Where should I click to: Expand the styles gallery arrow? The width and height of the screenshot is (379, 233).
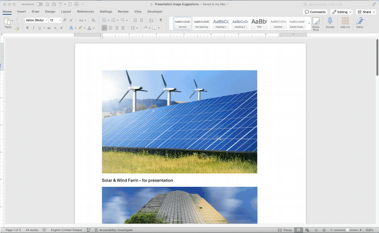(x=309, y=23)
